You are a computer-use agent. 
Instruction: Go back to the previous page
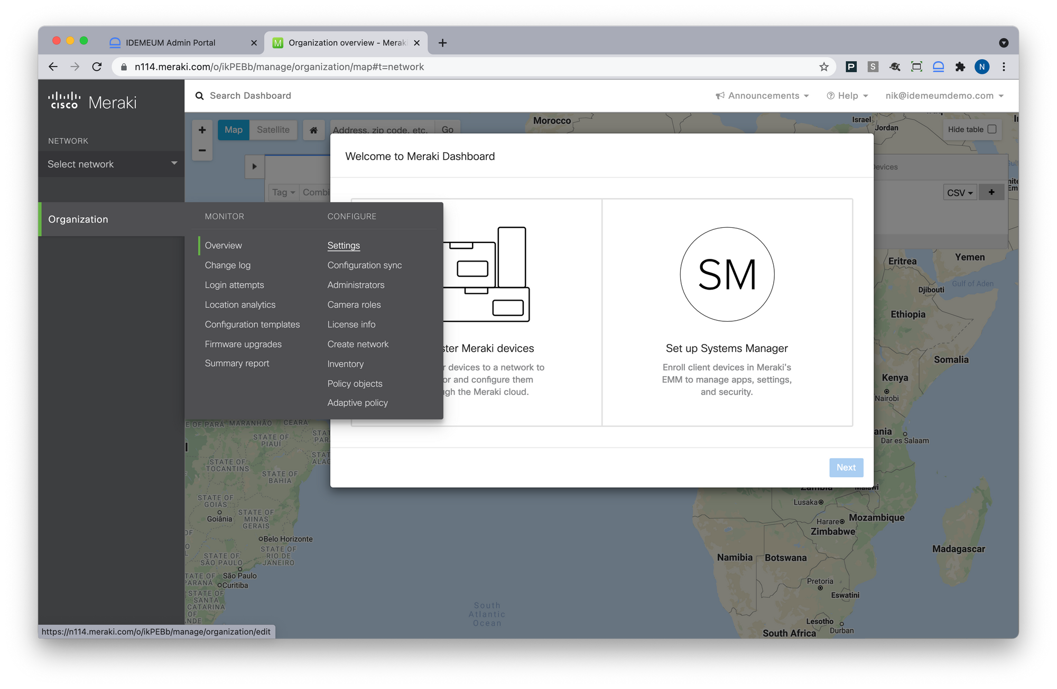point(53,67)
